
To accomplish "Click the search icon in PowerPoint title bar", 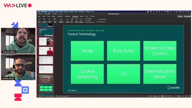I will point(189,14).
